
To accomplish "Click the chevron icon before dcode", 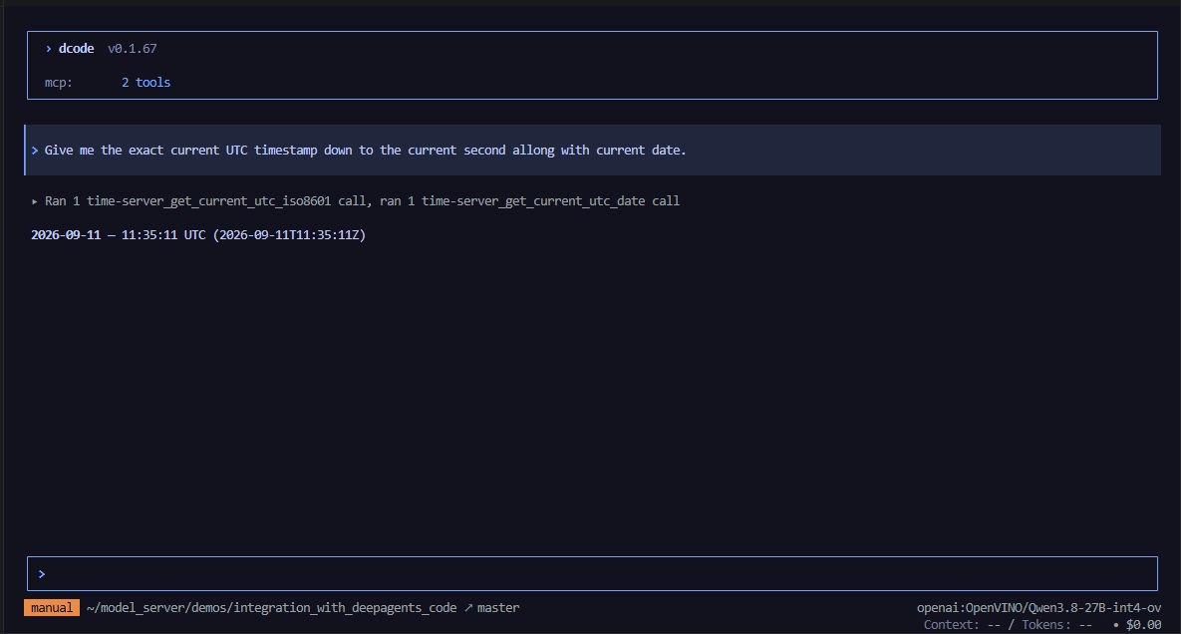I will coord(48,49).
